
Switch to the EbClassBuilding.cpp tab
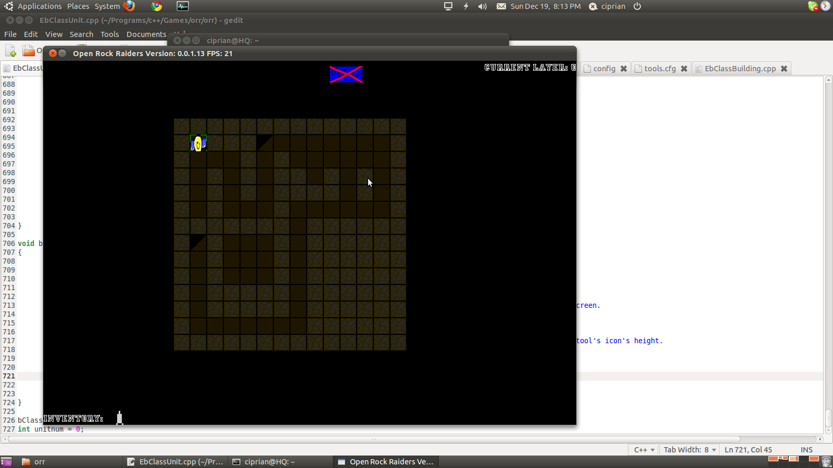coord(742,69)
